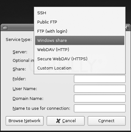The image size is (131, 132).
Task: Select Secure WebDAV (HTTPS) option
Action: (80, 59)
